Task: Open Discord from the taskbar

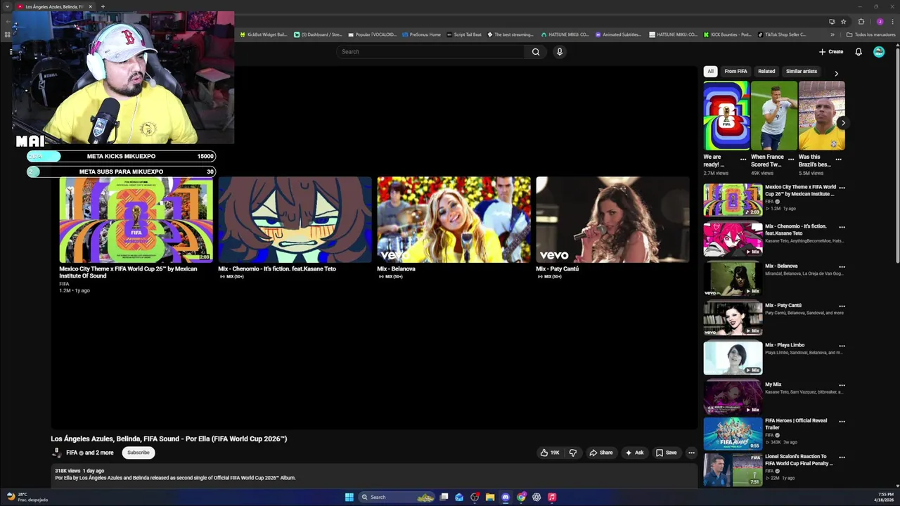Action: (506, 497)
